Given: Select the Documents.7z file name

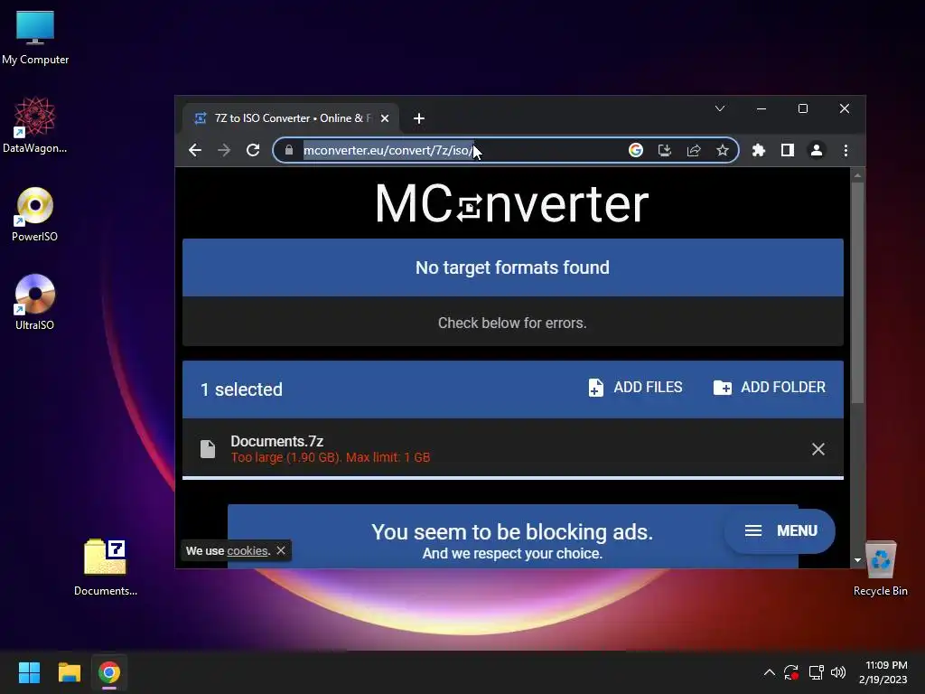Looking at the screenshot, I should coord(276,441).
